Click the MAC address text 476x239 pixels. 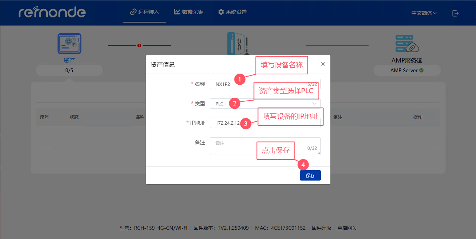280,228
